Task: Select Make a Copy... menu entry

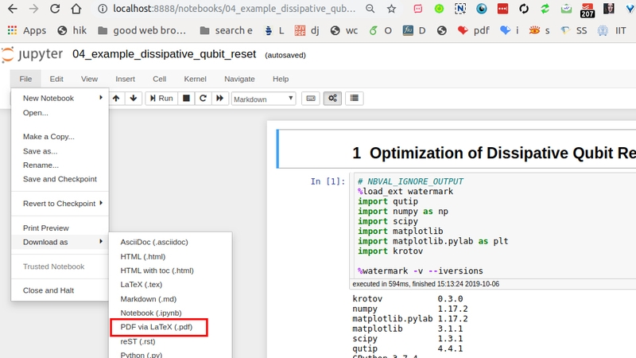Action: [60, 137]
